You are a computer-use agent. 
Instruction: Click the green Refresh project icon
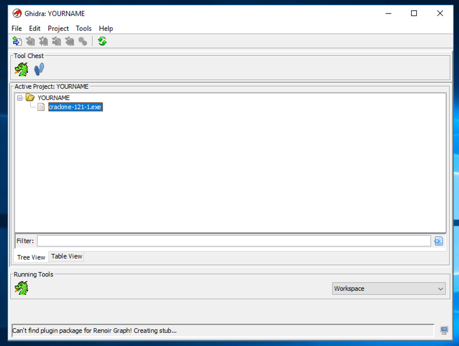[102, 41]
